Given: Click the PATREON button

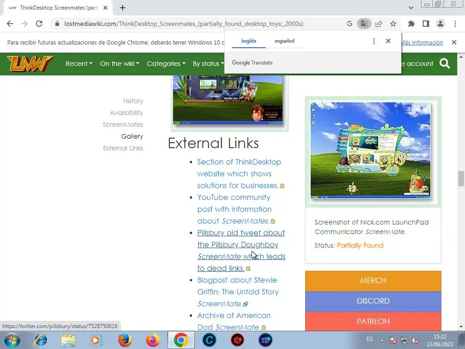Looking at the screenshot, I should coord(373,321).
